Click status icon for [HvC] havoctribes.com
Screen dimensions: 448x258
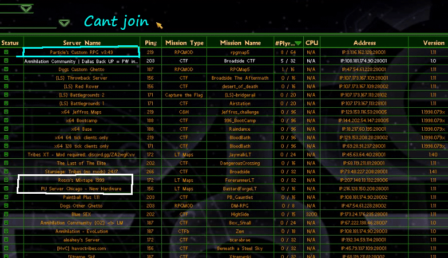tap(6, 248)
